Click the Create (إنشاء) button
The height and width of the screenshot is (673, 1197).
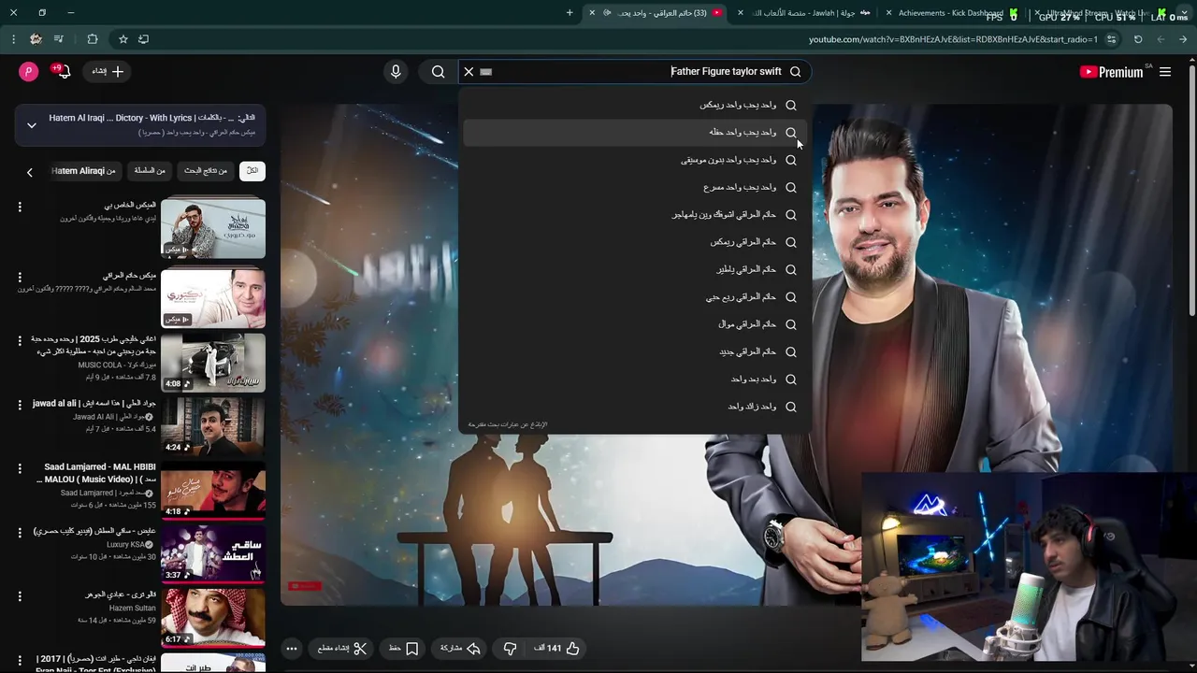pyautogui.click(x=107, y=71)
